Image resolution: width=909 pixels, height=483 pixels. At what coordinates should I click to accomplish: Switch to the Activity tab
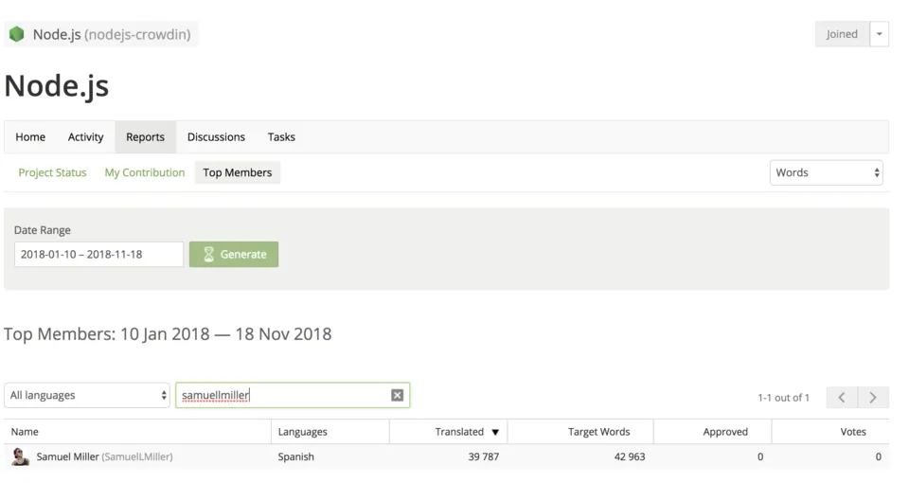point(86,137)
